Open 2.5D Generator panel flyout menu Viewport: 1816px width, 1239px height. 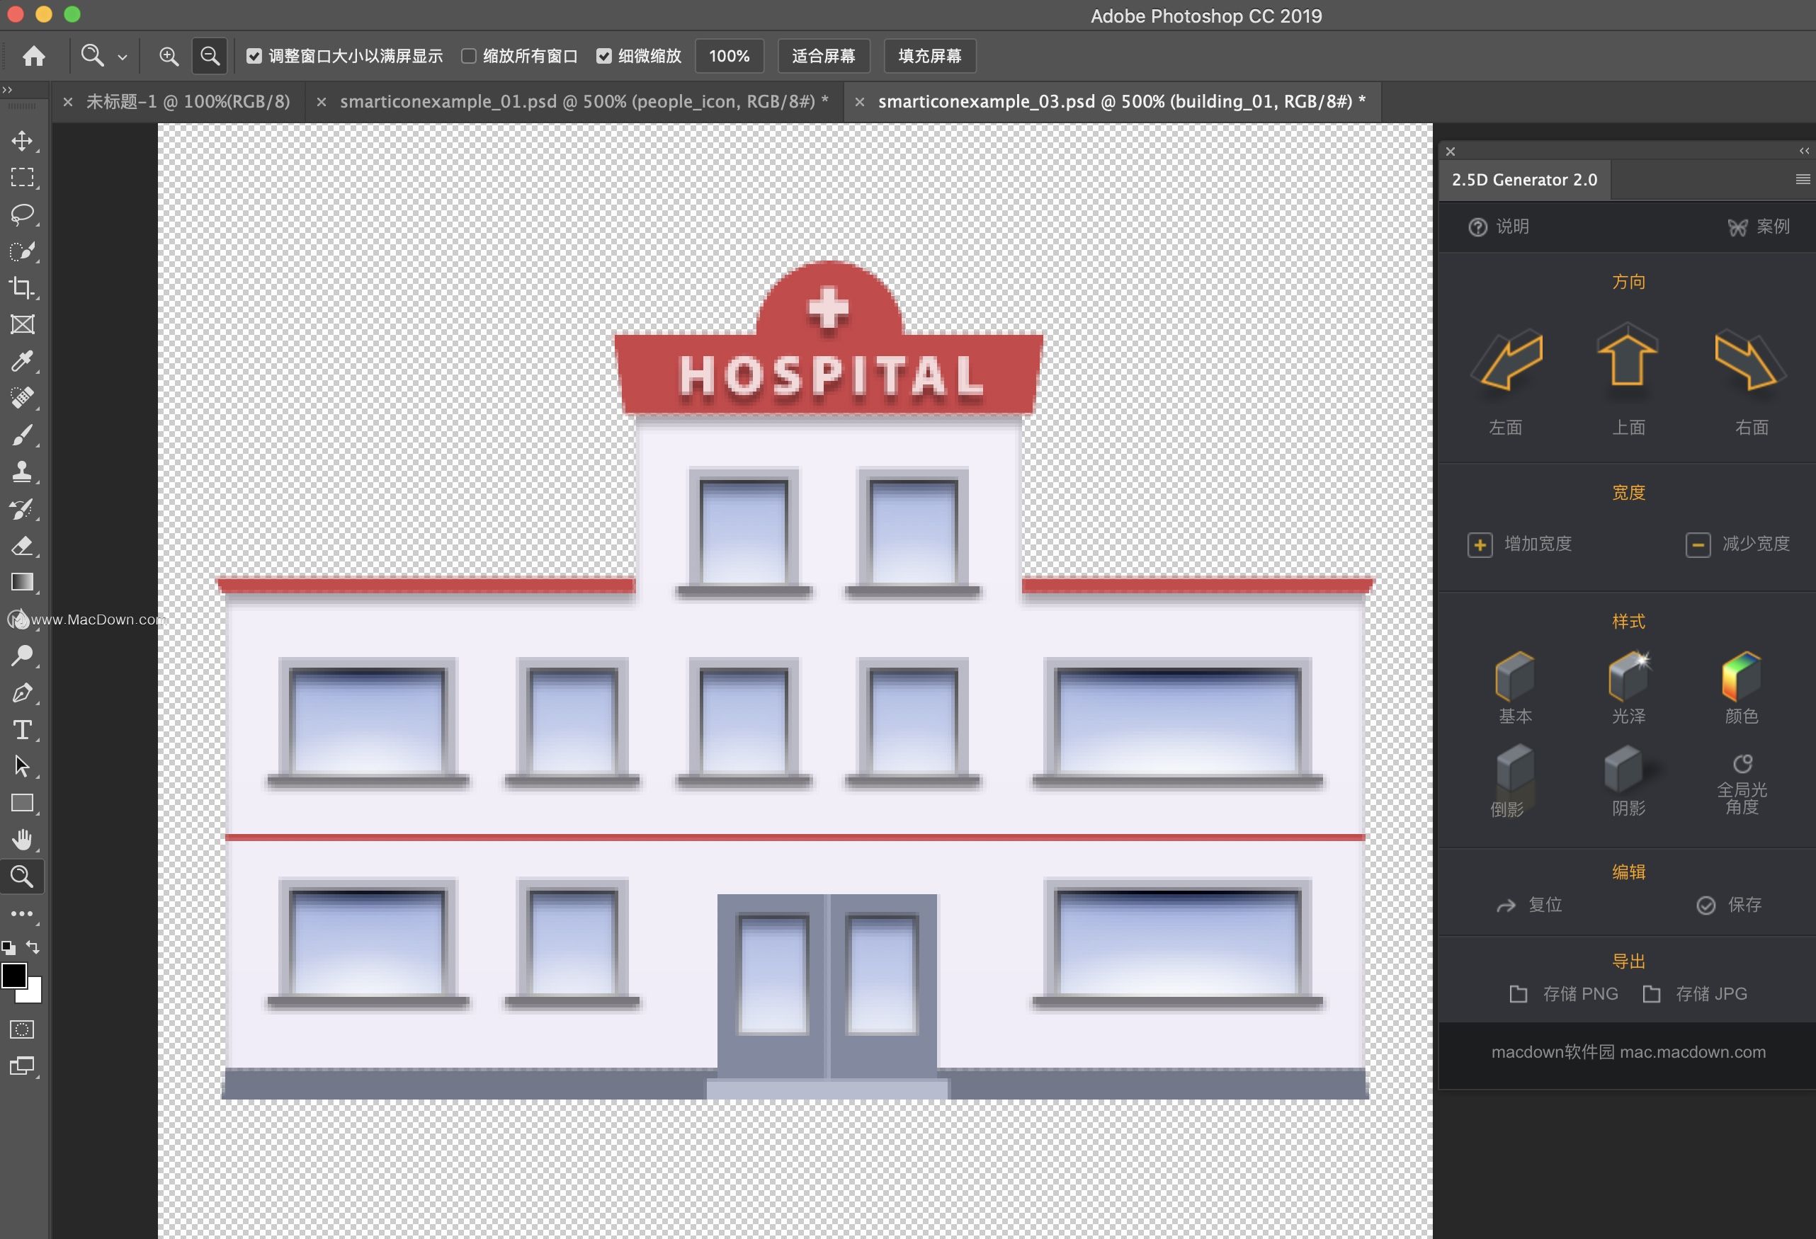point(1803,180)
